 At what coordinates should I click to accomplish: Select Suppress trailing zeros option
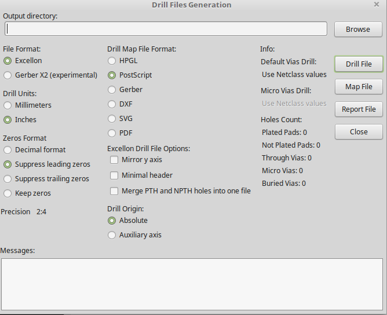[8, 179]
